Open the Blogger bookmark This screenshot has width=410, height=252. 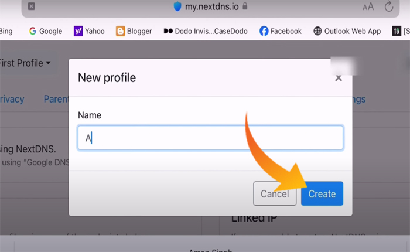(134, 31)
